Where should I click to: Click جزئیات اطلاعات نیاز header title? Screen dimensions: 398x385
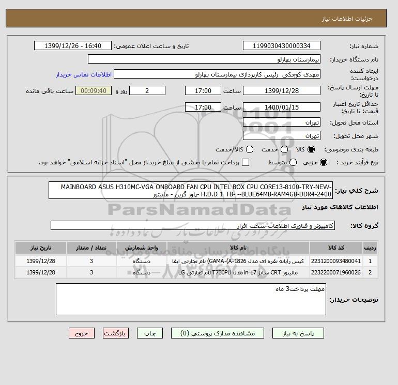click(x=347, y=19)
